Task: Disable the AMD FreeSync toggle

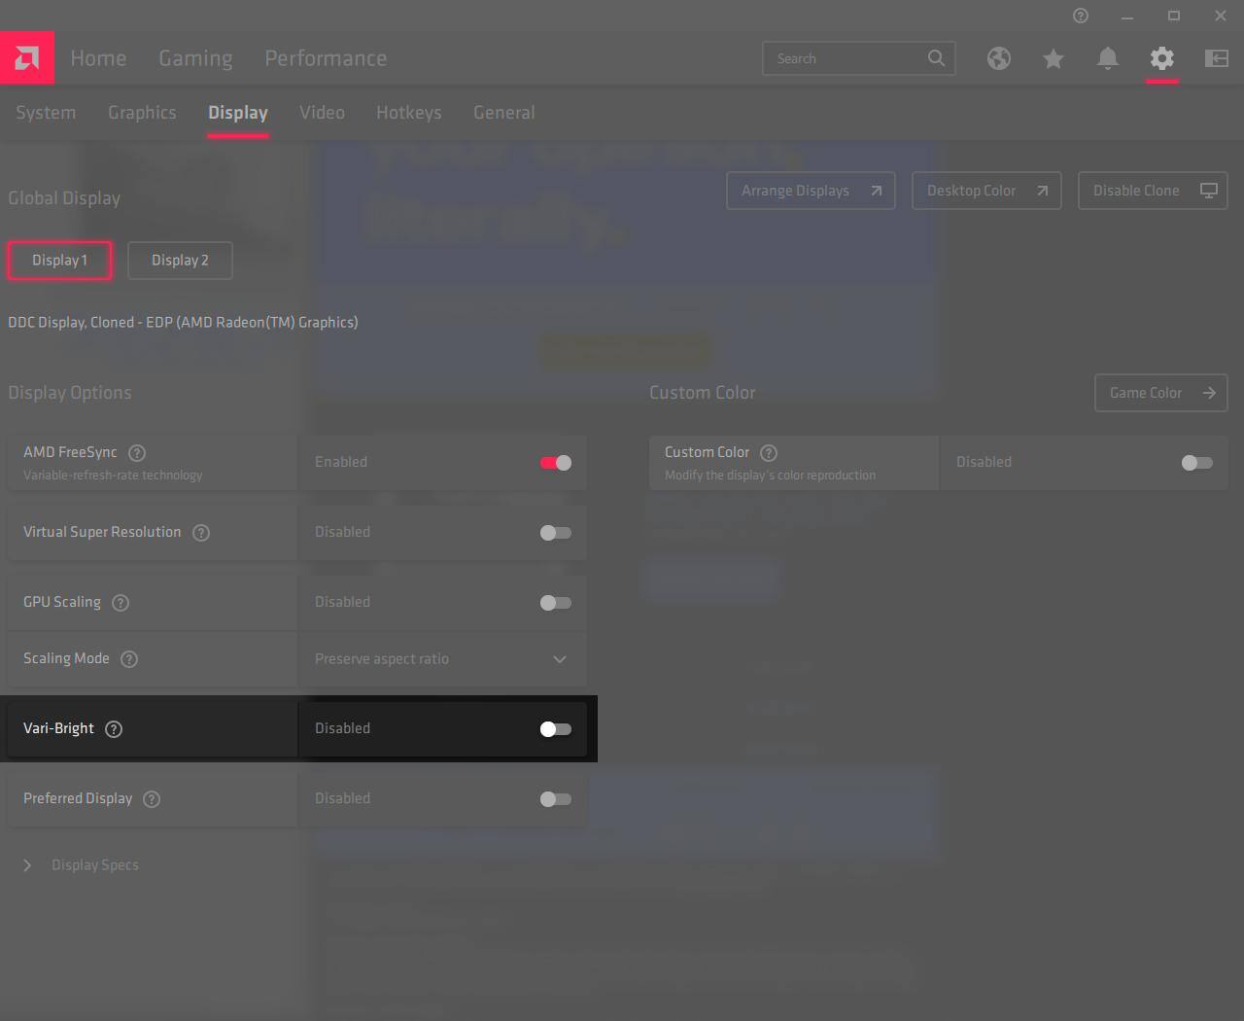Action: point(555,463)
